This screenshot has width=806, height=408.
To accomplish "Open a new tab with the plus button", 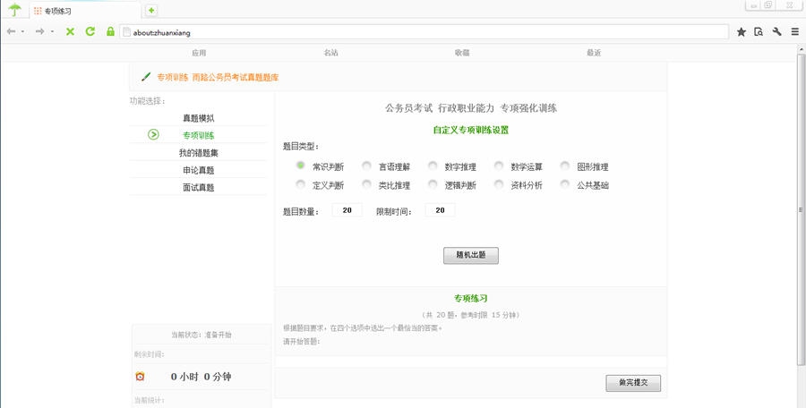I will (151, 11).
